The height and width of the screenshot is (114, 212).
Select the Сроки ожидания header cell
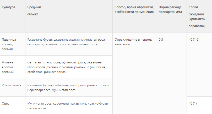[x=197, y=17]
